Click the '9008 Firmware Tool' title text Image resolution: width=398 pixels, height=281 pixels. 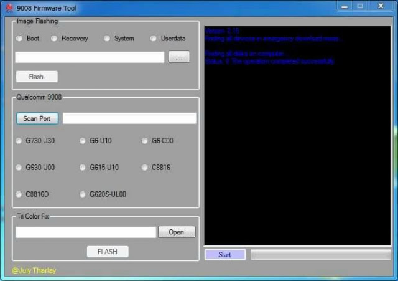47,8
